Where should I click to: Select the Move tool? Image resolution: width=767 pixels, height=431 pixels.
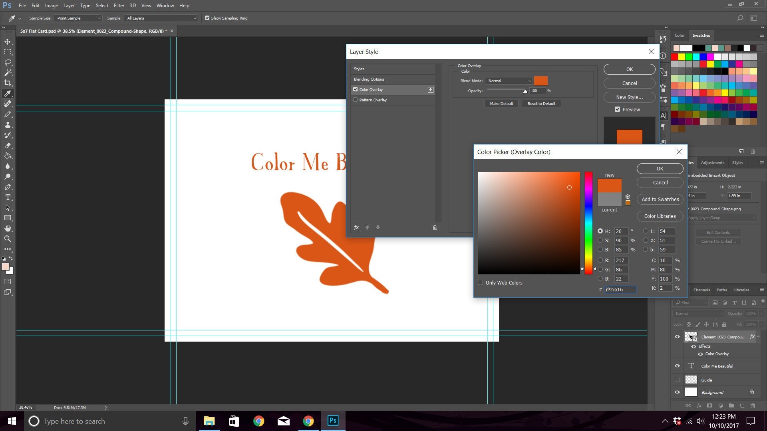[8, 42]
